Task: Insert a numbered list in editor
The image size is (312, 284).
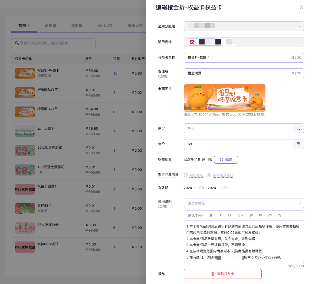Action: pyautogui.click(x=251, y=216)
